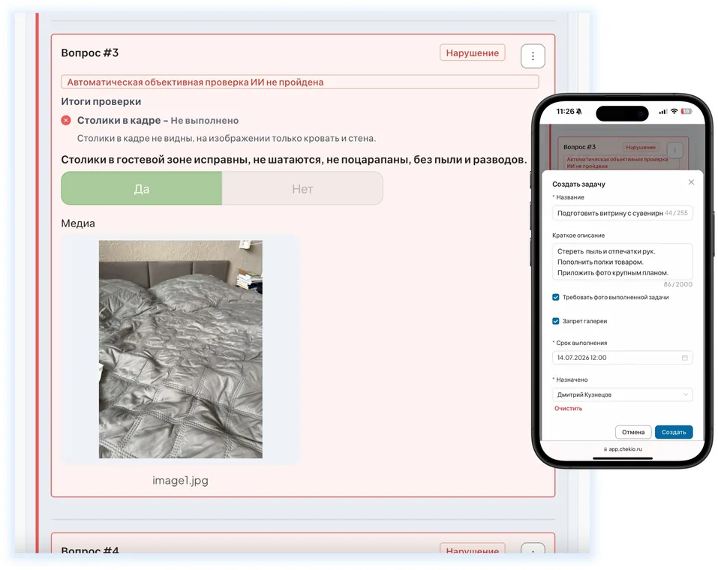718x570 pixels.
Task: Click the three-dot menu on phone's Вопрос #3
Action: point(674,150)
